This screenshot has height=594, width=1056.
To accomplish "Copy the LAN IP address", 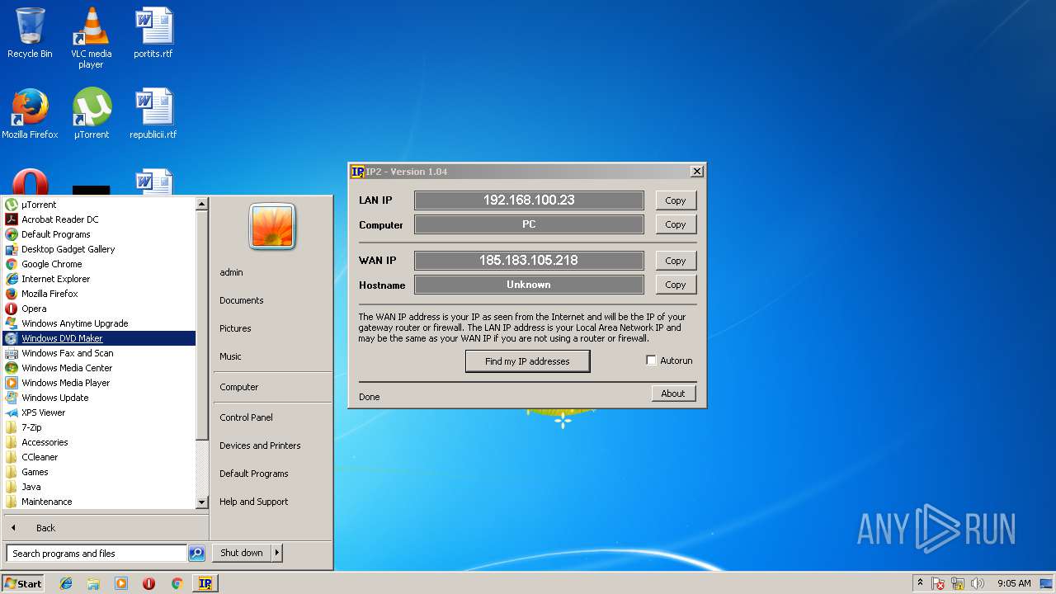I will pos(676,200).
